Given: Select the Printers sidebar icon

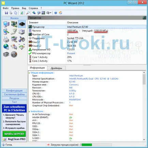Looking at the screenshot, I should tap(6, 39).
